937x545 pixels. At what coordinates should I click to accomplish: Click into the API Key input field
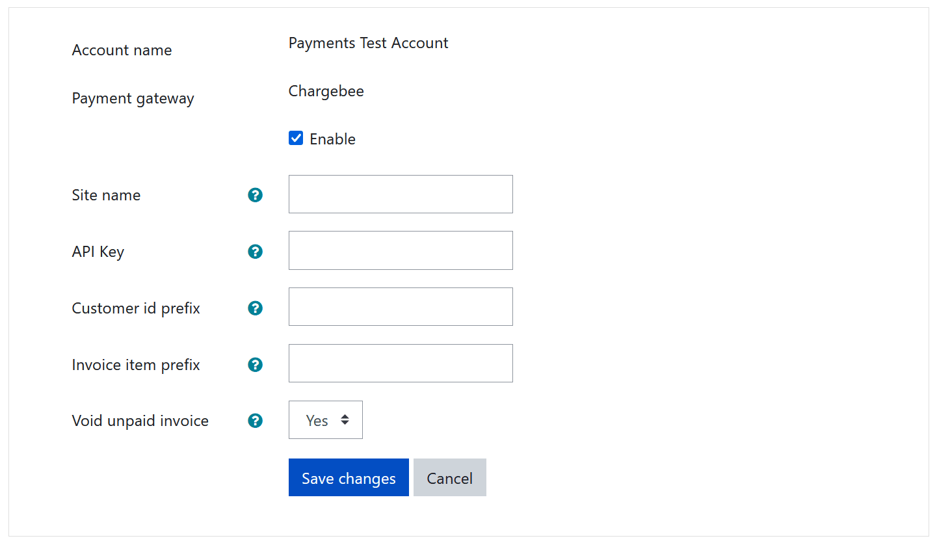[401, 250]
